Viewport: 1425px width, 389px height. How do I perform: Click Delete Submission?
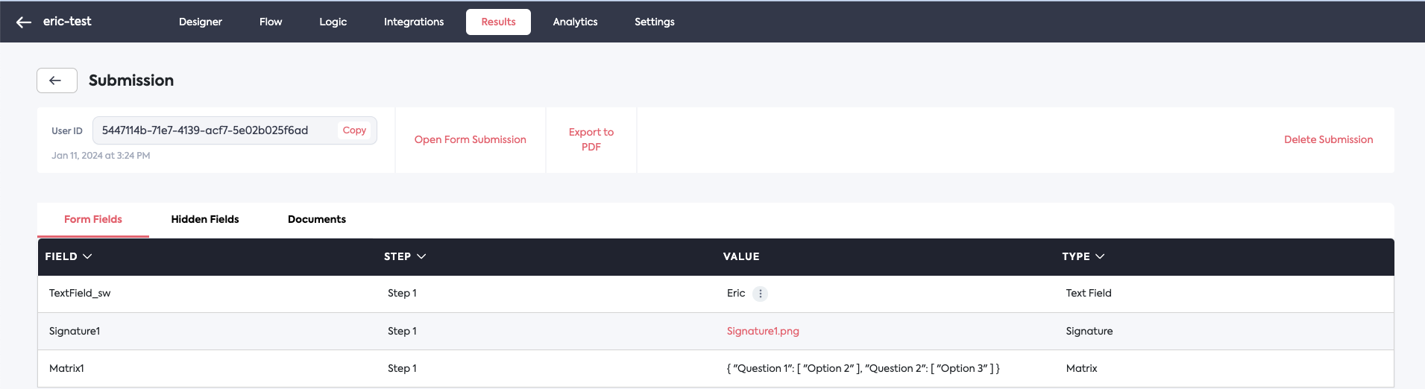1328,139
